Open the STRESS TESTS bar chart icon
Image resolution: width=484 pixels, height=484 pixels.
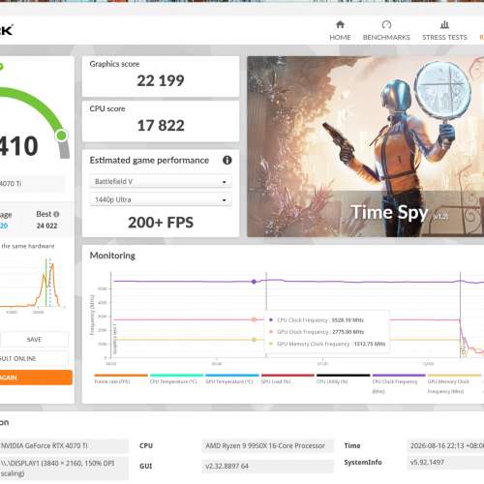(444, 24)
